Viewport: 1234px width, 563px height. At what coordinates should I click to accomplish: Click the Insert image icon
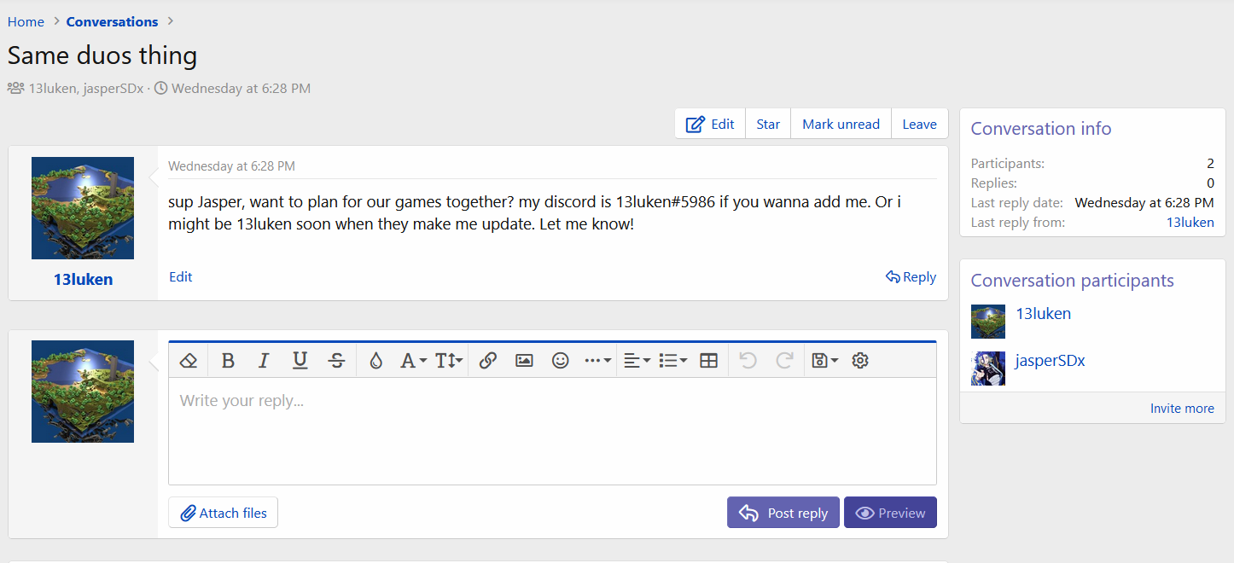pos(524,361)
